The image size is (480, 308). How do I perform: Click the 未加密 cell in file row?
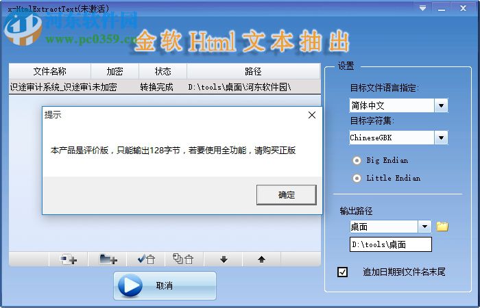104,87
